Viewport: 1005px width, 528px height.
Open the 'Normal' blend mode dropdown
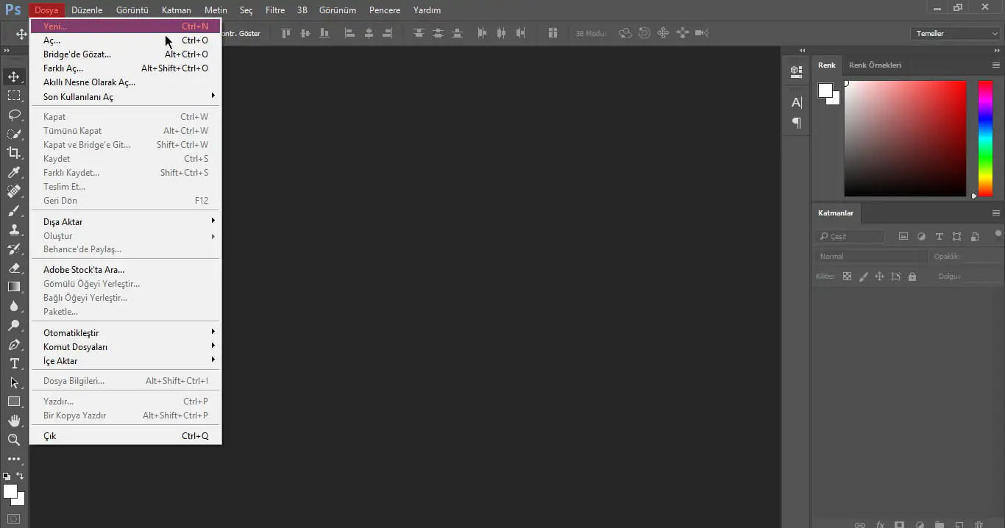pyautogui.click(x=872, y=257)
